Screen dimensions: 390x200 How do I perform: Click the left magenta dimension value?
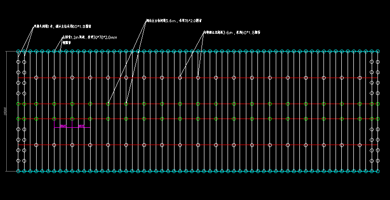click(63, 126)
